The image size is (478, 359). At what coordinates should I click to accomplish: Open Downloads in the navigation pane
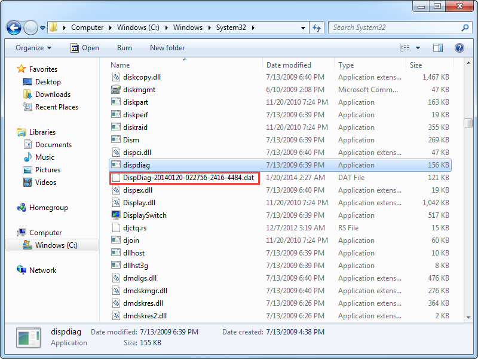[x=53, y=95]
